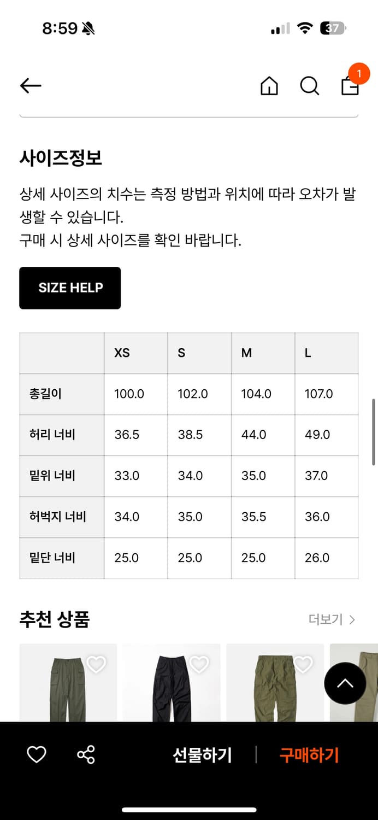Tap the heart icon in the bottom bar
Screen dimensions: 378x820
[x=36, y=755]
